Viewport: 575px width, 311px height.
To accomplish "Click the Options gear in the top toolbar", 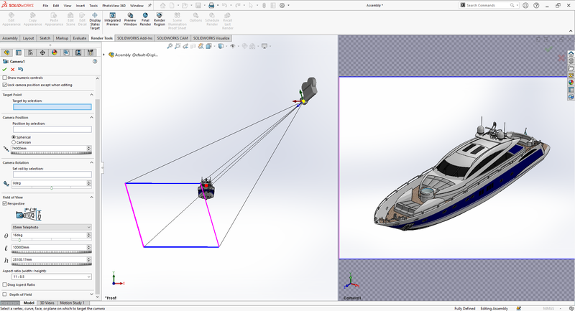I will pyautogui.click(x=282, y=6).
